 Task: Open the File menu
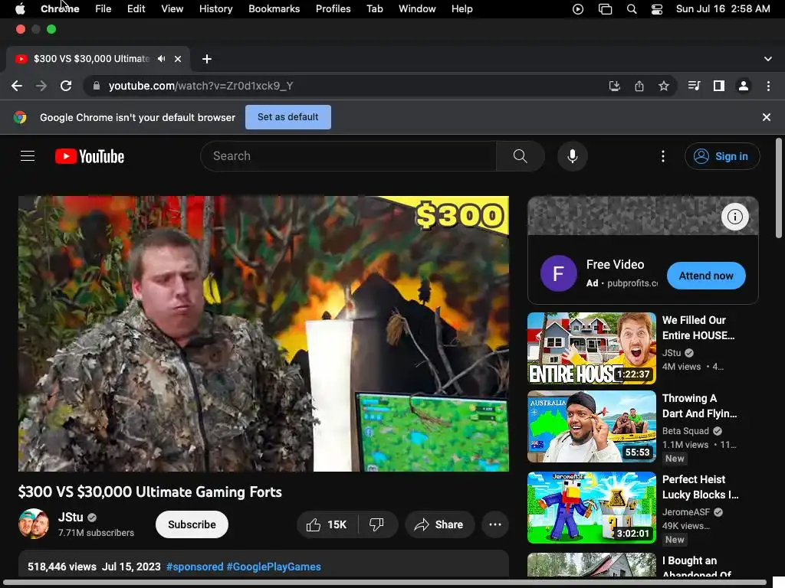(x=103, y=9)
